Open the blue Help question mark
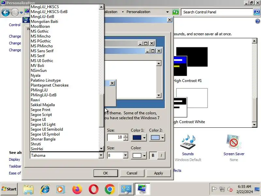261x196 pixels. coord(257,21)
